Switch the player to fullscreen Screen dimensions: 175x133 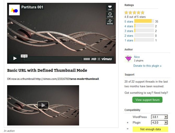click(99, 59)
